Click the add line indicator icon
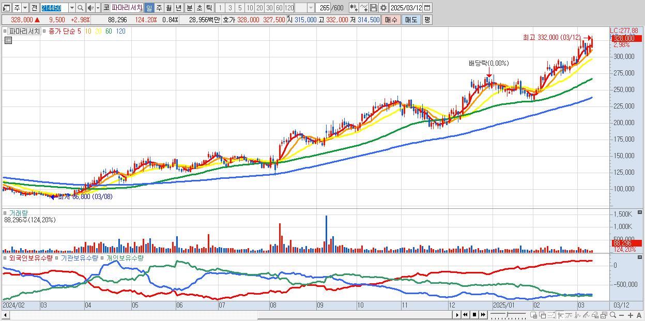 pos(364,8)
